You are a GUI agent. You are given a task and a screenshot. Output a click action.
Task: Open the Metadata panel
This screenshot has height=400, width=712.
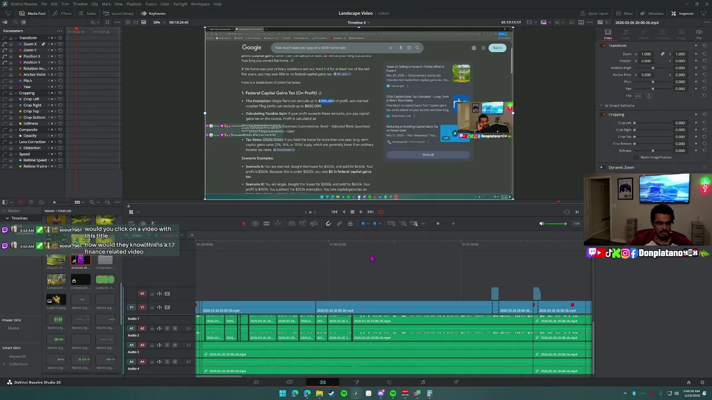(652, 13)
